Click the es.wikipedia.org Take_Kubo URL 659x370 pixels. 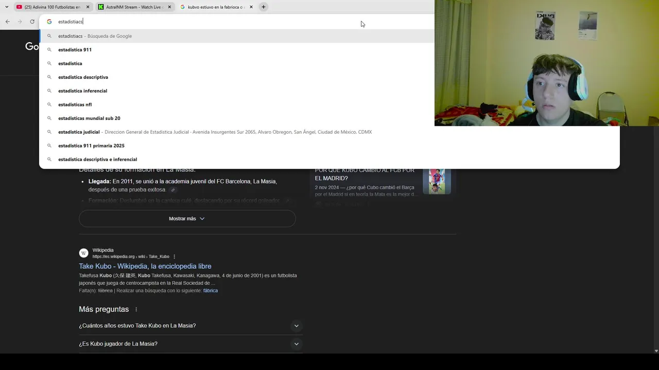pyautogui.click(x=131, y=256)
